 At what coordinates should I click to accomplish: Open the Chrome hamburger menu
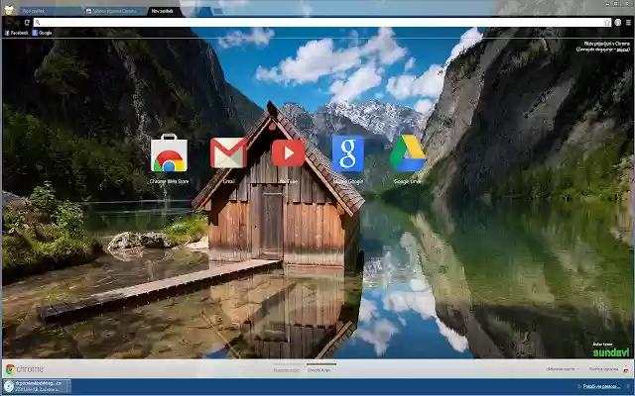[x=628, y=23]
